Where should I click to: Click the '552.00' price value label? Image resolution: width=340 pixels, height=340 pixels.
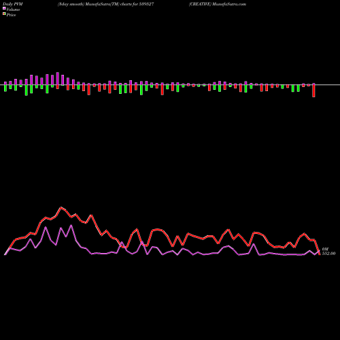pyautogui.click(x=328, y=254)
